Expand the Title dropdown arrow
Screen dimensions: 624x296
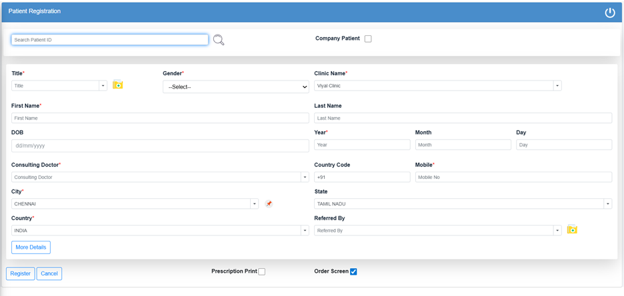[103, 86]
